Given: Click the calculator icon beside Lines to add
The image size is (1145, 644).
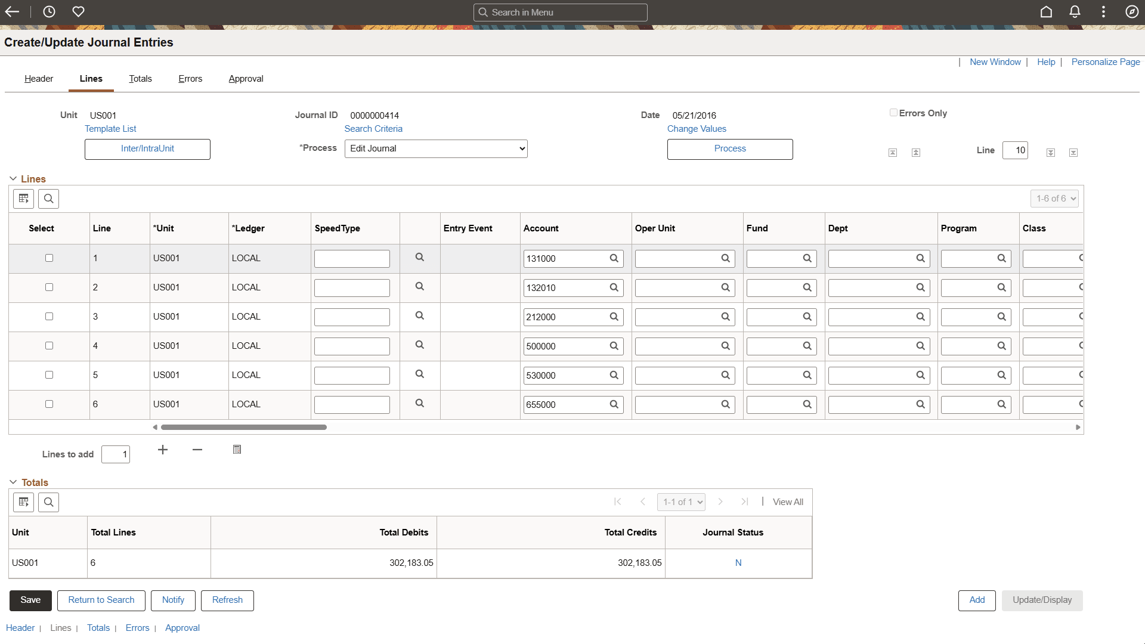Looking at the screenshot, I should point(237,450).
